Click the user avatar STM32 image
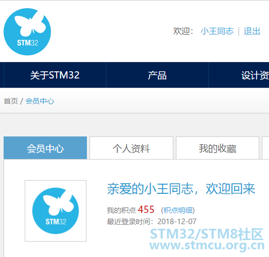 pos(56,211)
